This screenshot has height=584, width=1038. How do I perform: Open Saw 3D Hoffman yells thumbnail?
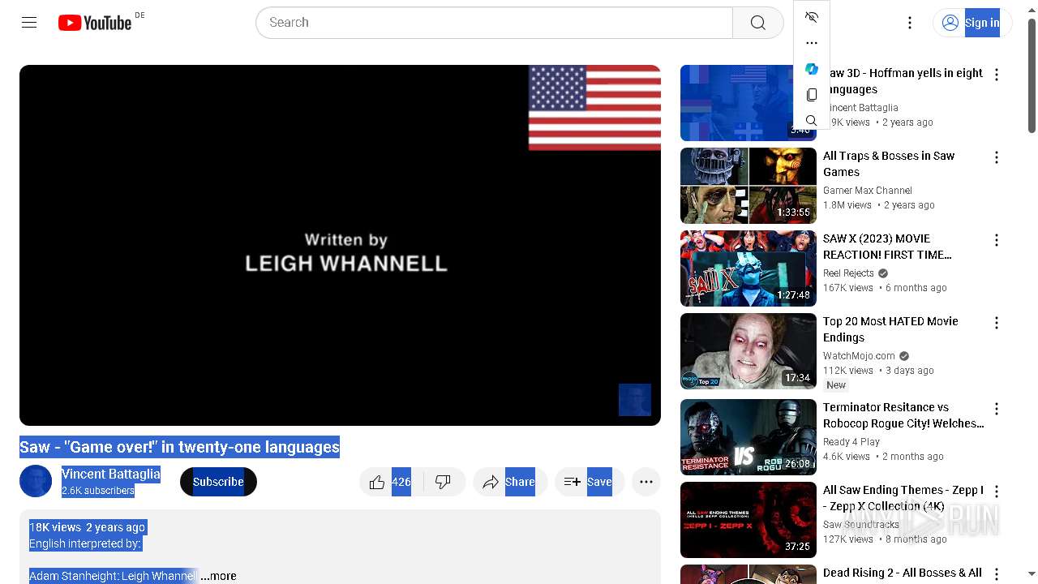tap(748, 103)
